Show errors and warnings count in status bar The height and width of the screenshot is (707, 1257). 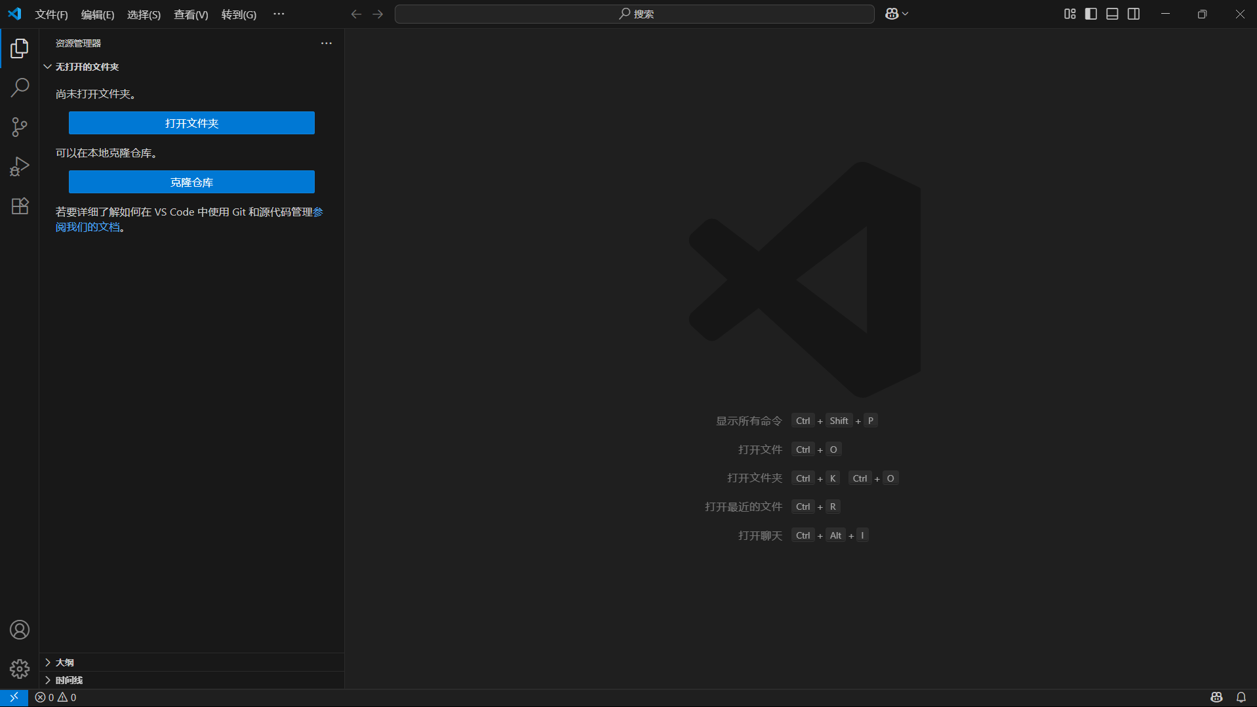[x=56, y=698]
